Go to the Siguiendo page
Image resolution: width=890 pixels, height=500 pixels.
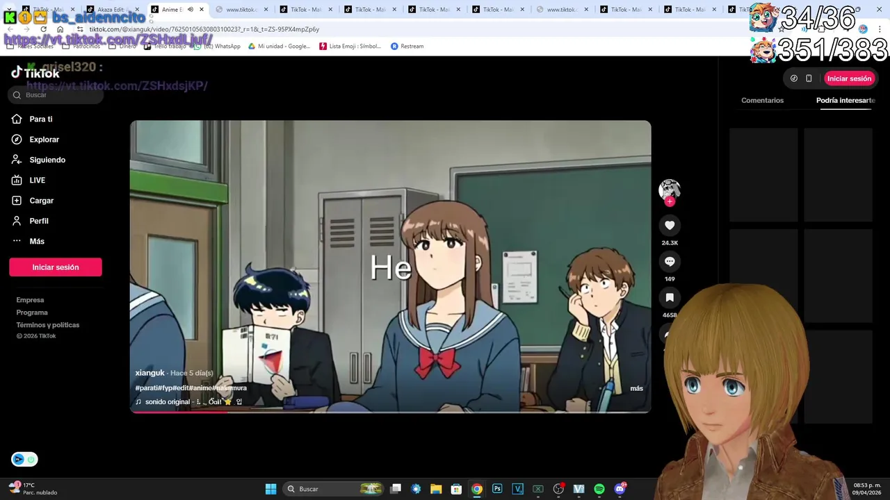pyautogui.click(x=38, y=160)
